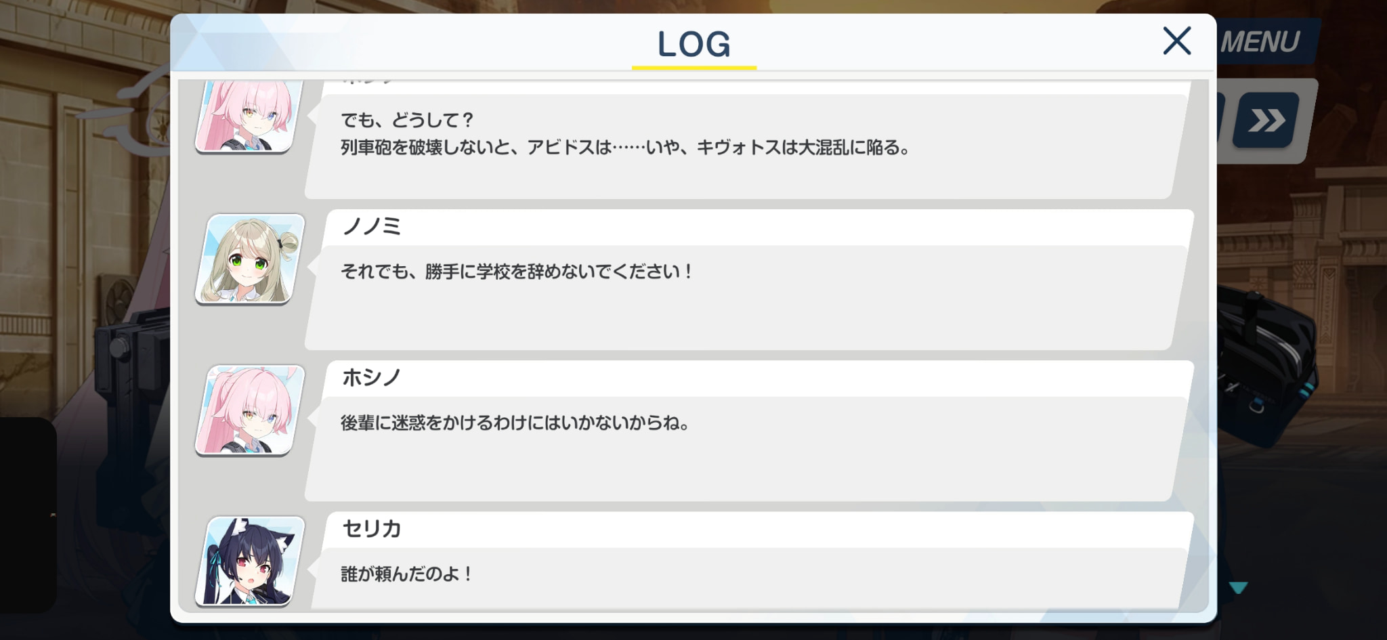This screenshot has width=1387, height=640.
Task: Tap the skip double-arrow button
Action: click(1266, 121)
